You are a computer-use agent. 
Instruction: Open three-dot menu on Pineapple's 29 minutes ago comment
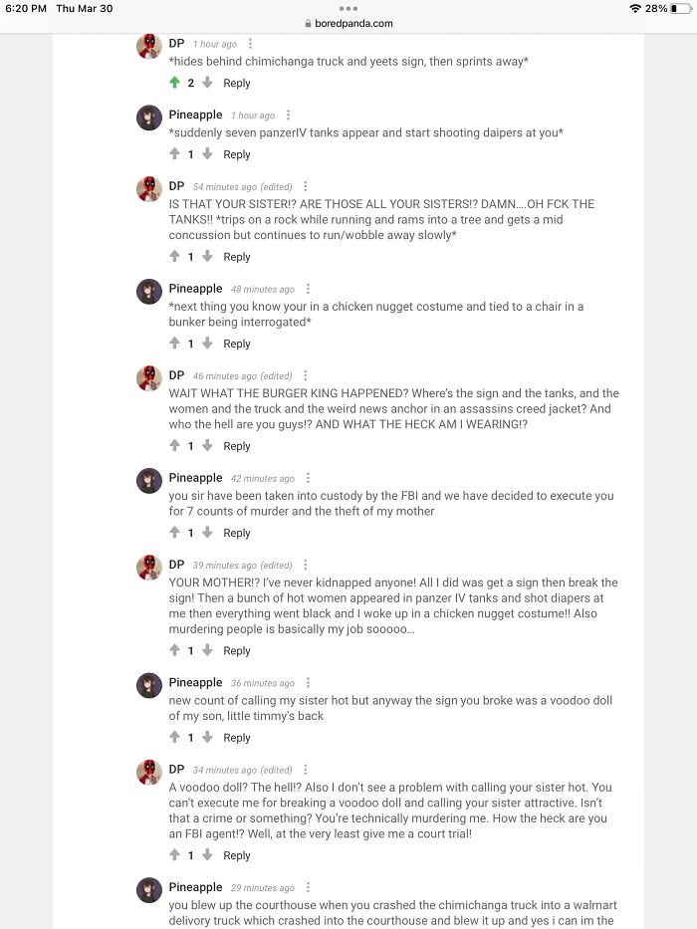(x=308, y=887)
